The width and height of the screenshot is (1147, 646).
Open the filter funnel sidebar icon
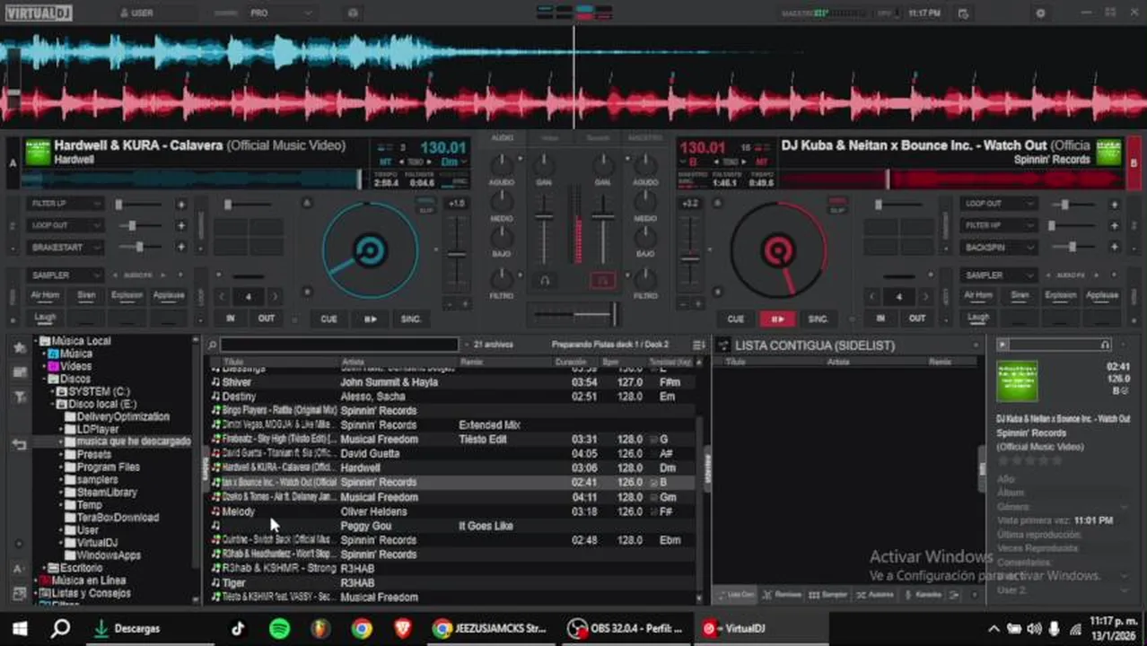point(19,397)
